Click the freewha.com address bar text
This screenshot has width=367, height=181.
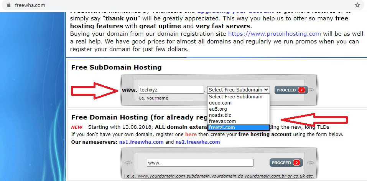tap(30, 5)
